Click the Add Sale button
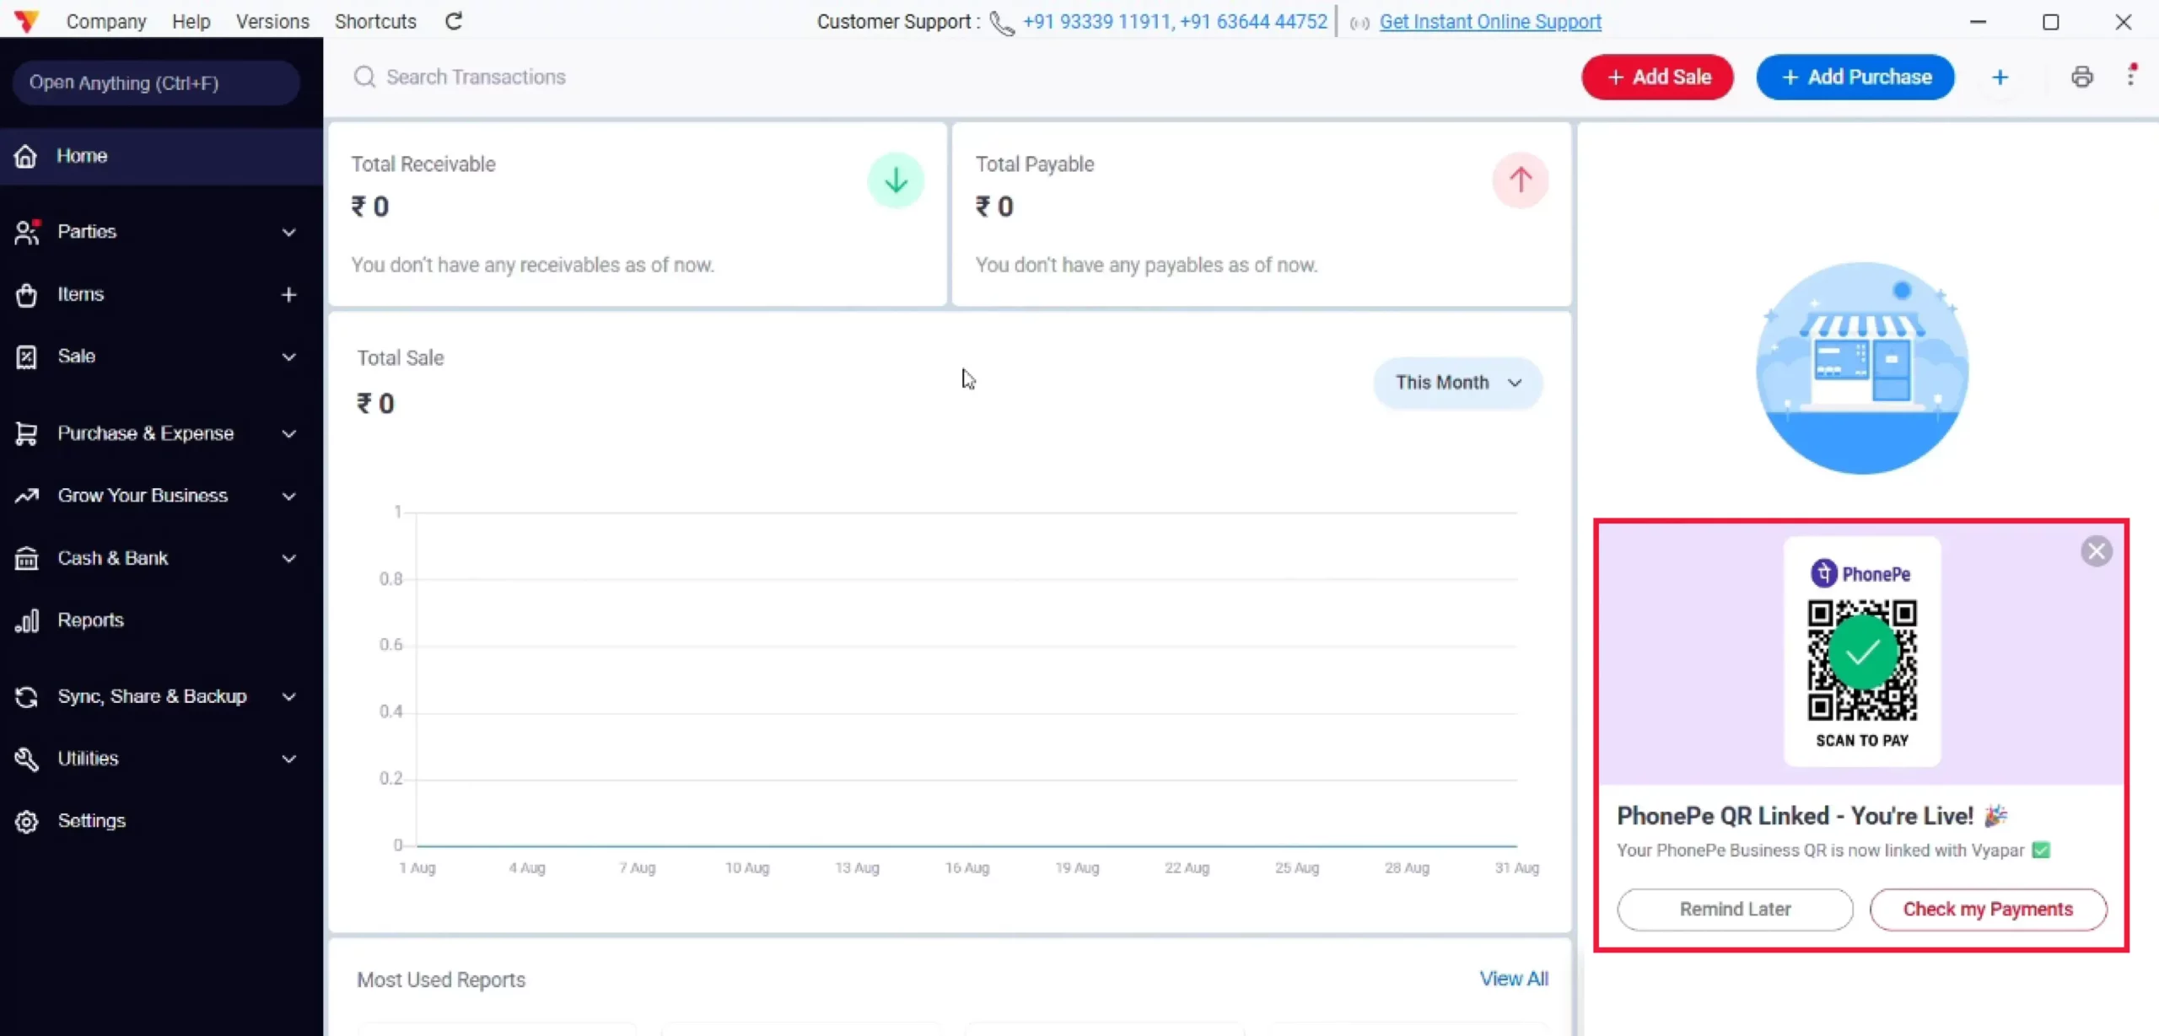 [x=1657, y=77]
